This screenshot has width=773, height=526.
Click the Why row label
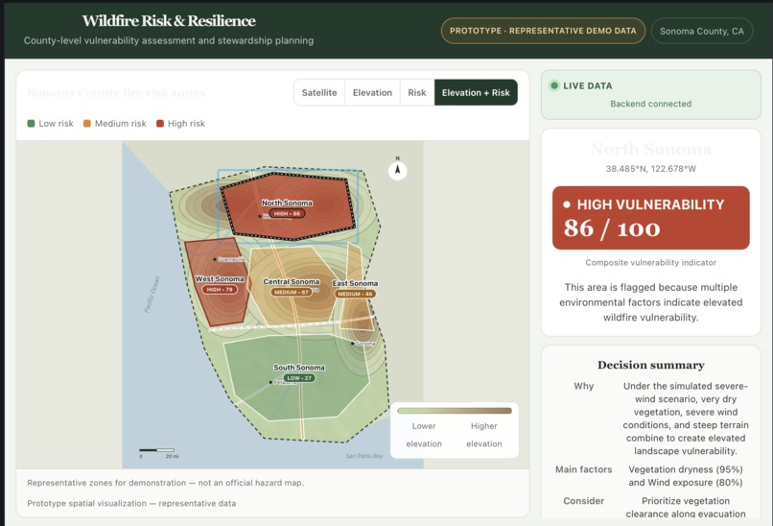click(x=584, y=386)
